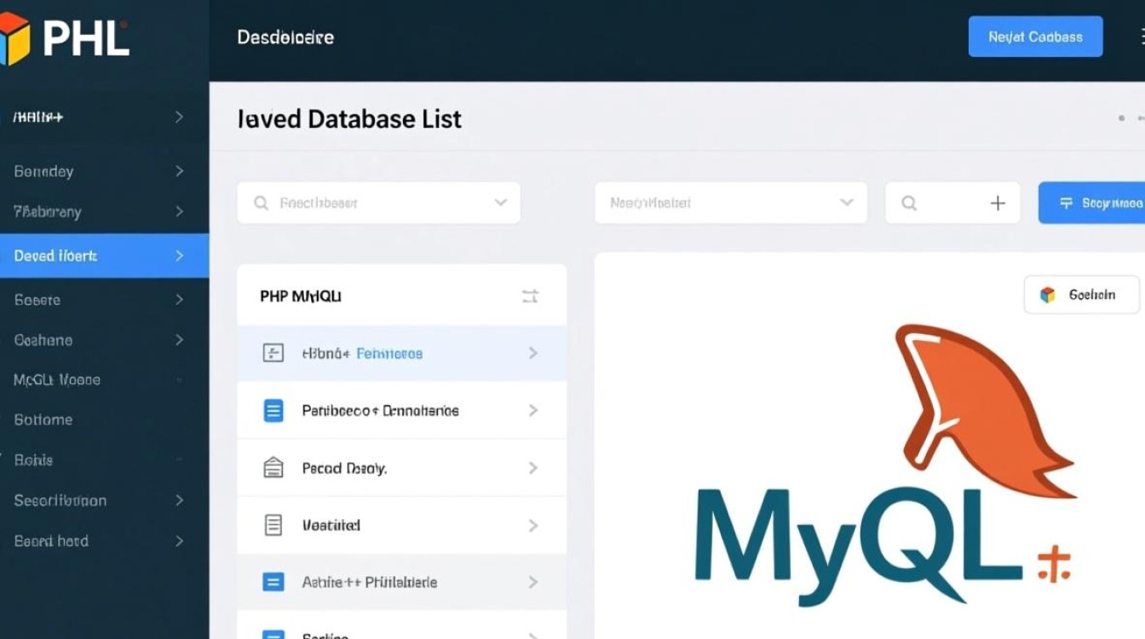
Task: Click the hamburger menu icon at top right
Action: (x=1140, y=37)
